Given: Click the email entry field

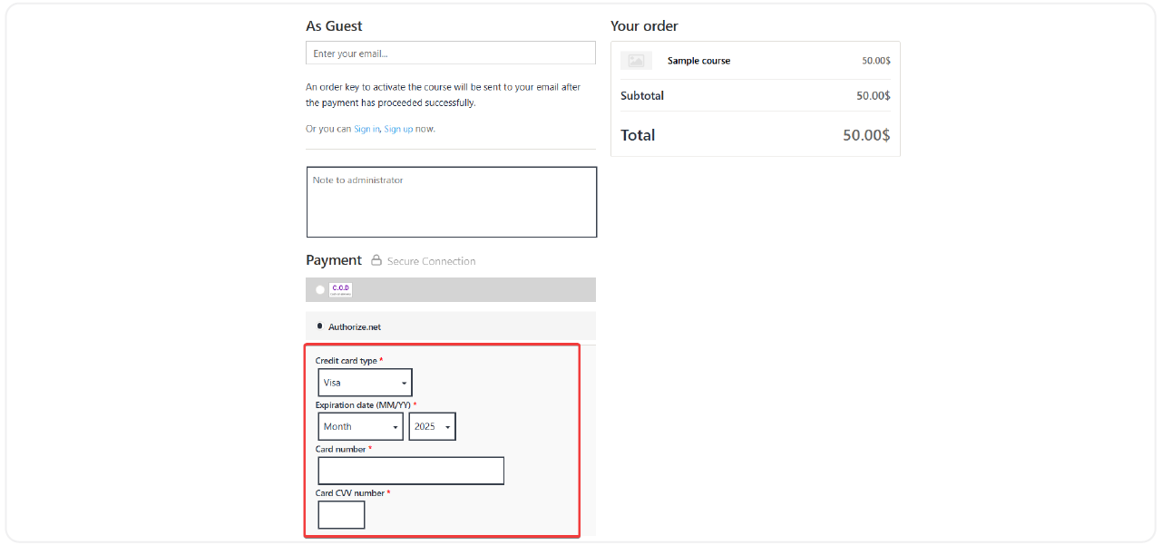Looking at the screenshot, I should pyautogui.click(x=450, y=53).
